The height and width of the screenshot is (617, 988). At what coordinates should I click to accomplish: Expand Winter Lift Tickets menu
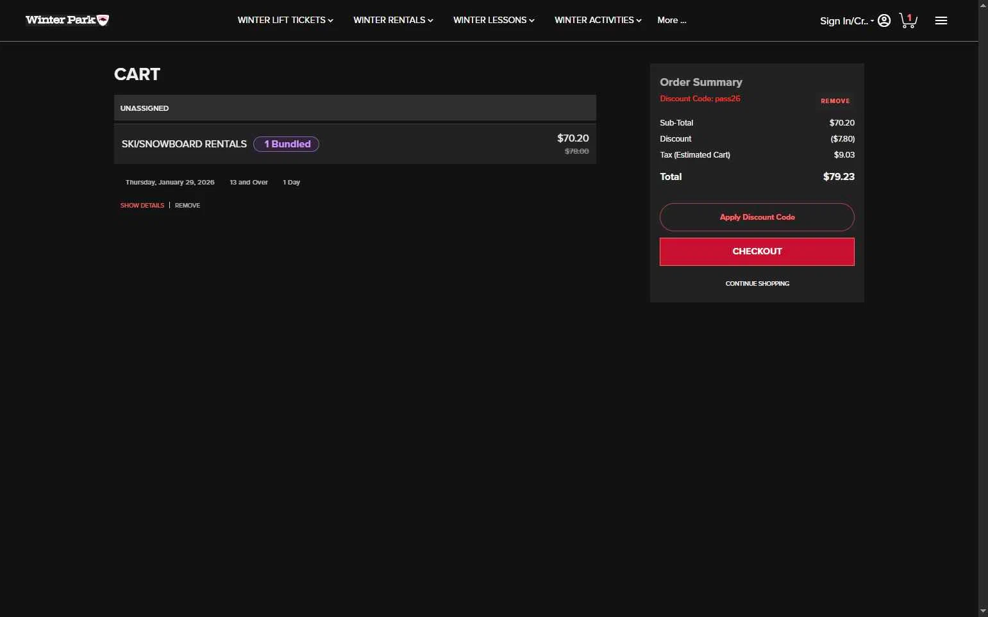coord(285,20)
